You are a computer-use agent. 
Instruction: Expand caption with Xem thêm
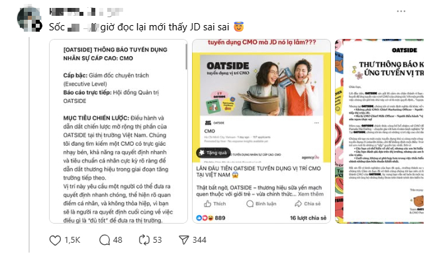(x=310, y=194)
